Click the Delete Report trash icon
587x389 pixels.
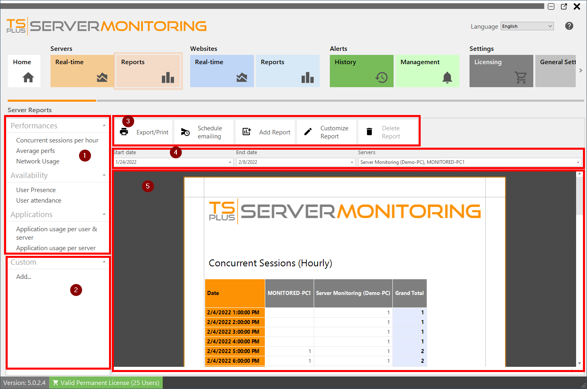(x=369, y=132)
